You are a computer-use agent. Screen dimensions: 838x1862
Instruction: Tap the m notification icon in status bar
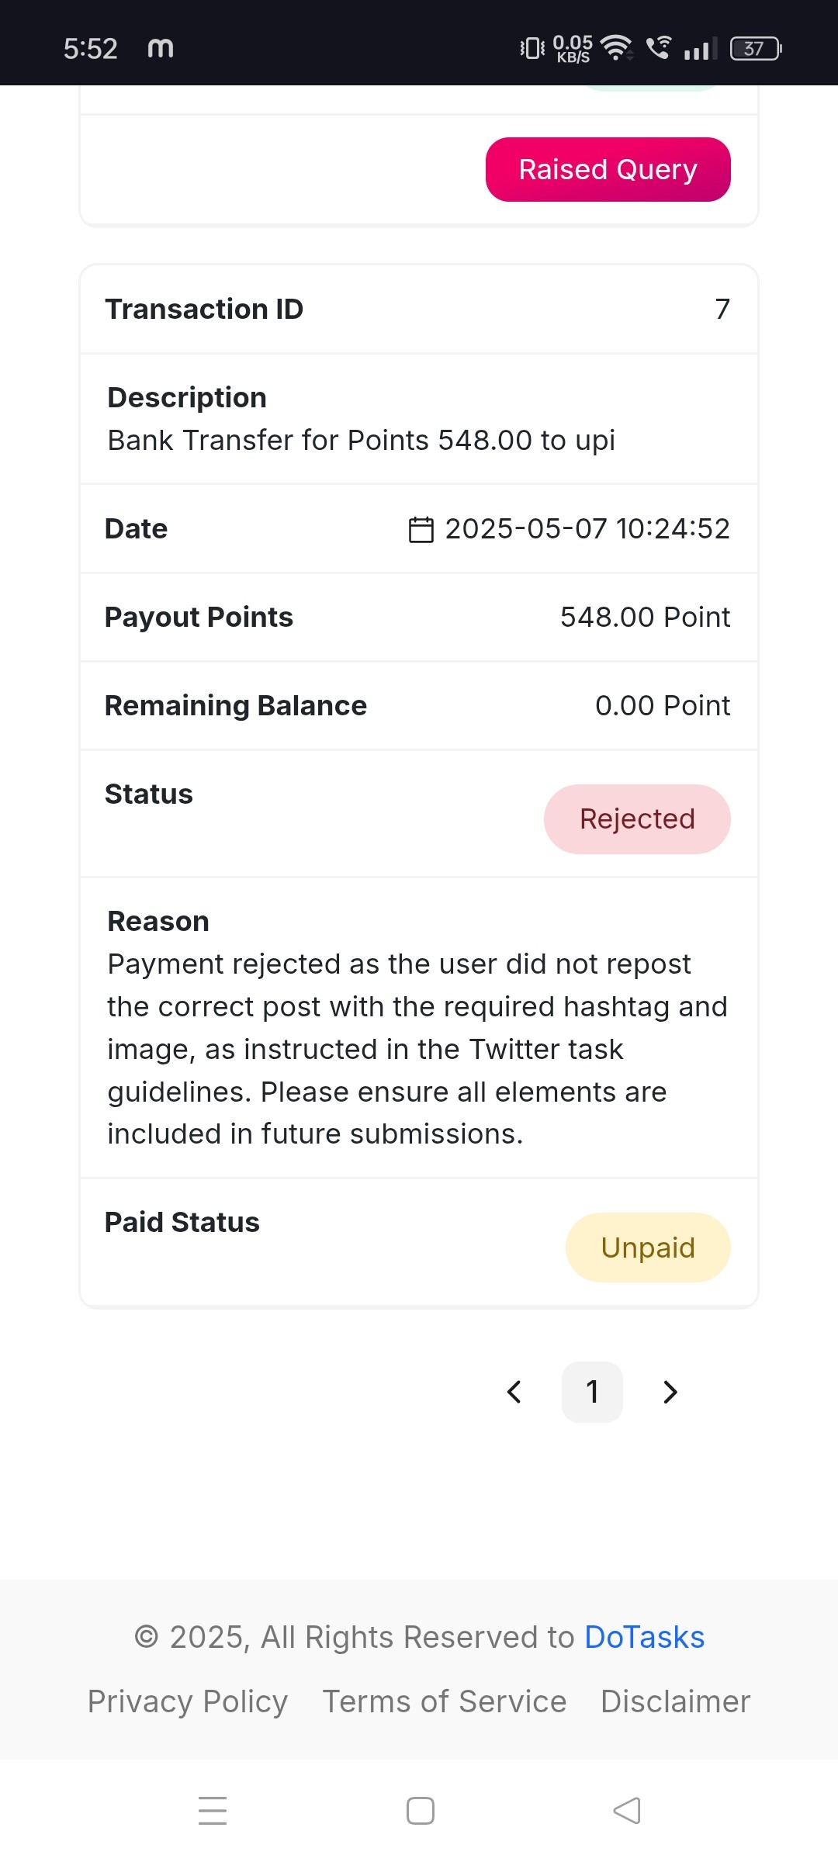click(x=161, y=48)
